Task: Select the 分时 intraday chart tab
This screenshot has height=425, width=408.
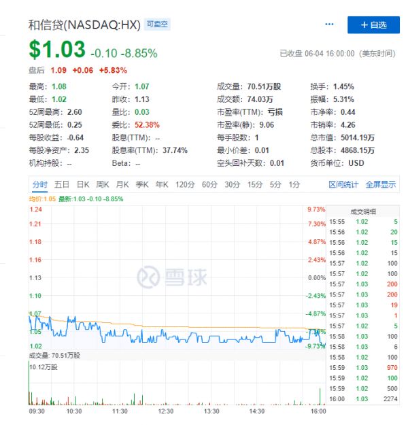Action: pos(39,184)
